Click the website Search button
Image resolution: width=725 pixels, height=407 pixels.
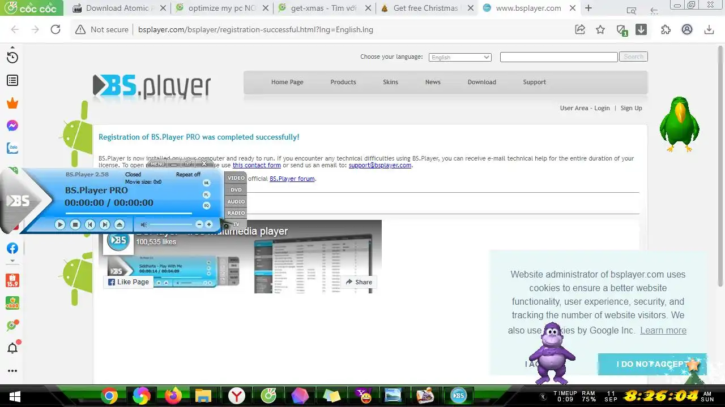633,57
